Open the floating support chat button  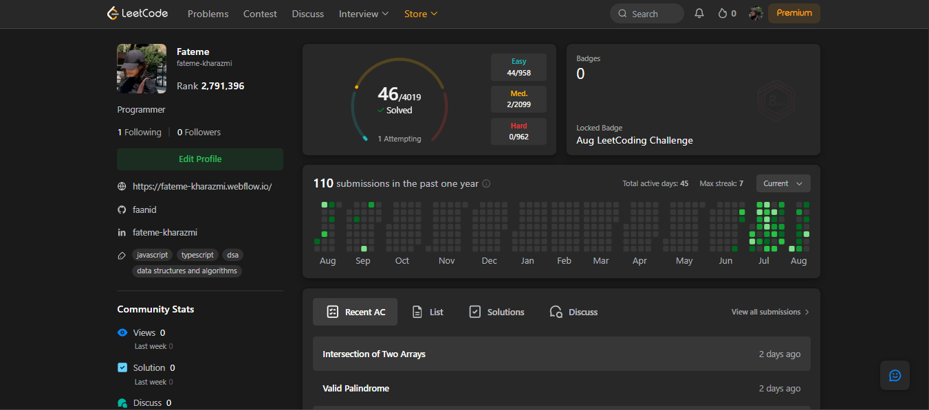[895, 375]
